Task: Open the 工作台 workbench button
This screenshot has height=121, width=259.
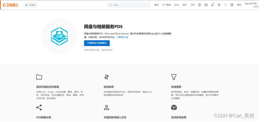Action: point(31,5)
